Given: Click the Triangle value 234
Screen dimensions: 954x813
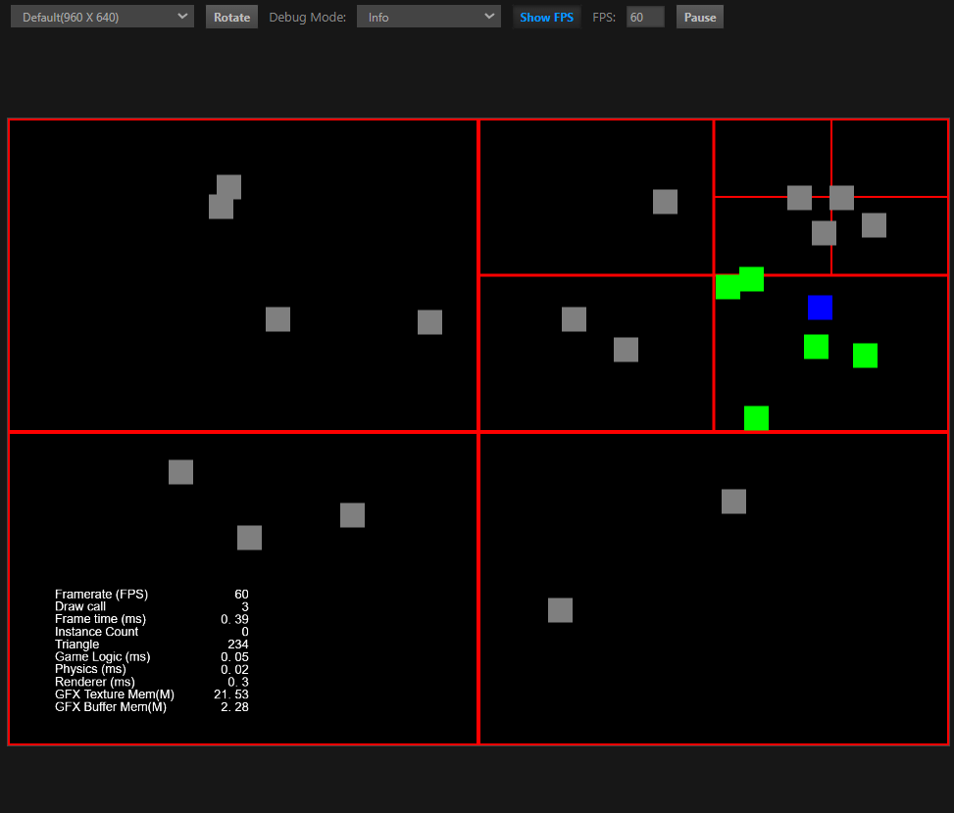Looking at the screenshot, I should [238, 645].
